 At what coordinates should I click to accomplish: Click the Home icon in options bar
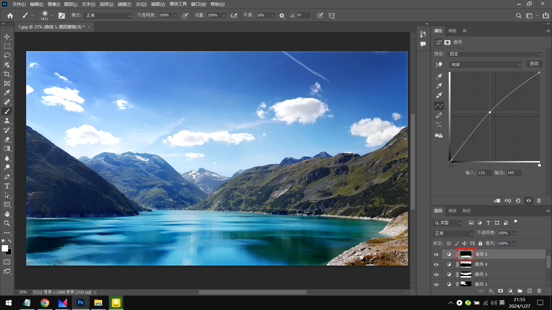tap(10, 15)
